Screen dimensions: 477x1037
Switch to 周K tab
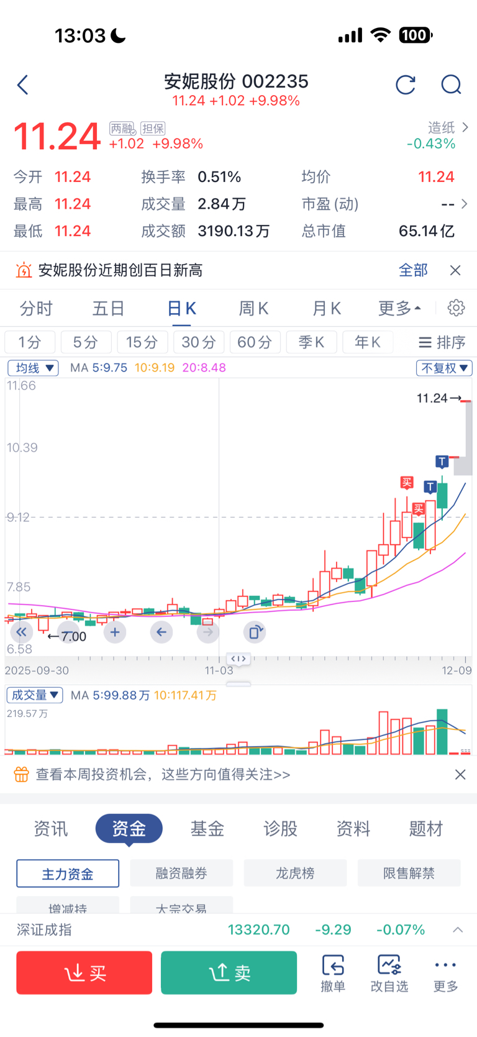click(x=253, y=308)
